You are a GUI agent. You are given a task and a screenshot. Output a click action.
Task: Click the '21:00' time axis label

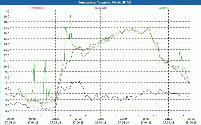pyautogui.click(x=168, y=119)
